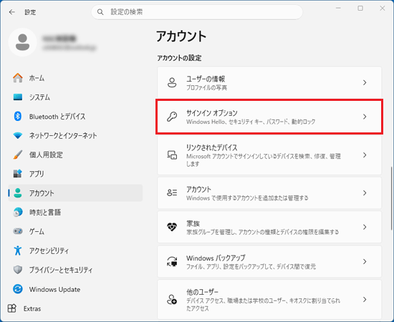This screenshot has height=322, width=394.
Task: Open 家族 title text
Action: tap(193, 223)
